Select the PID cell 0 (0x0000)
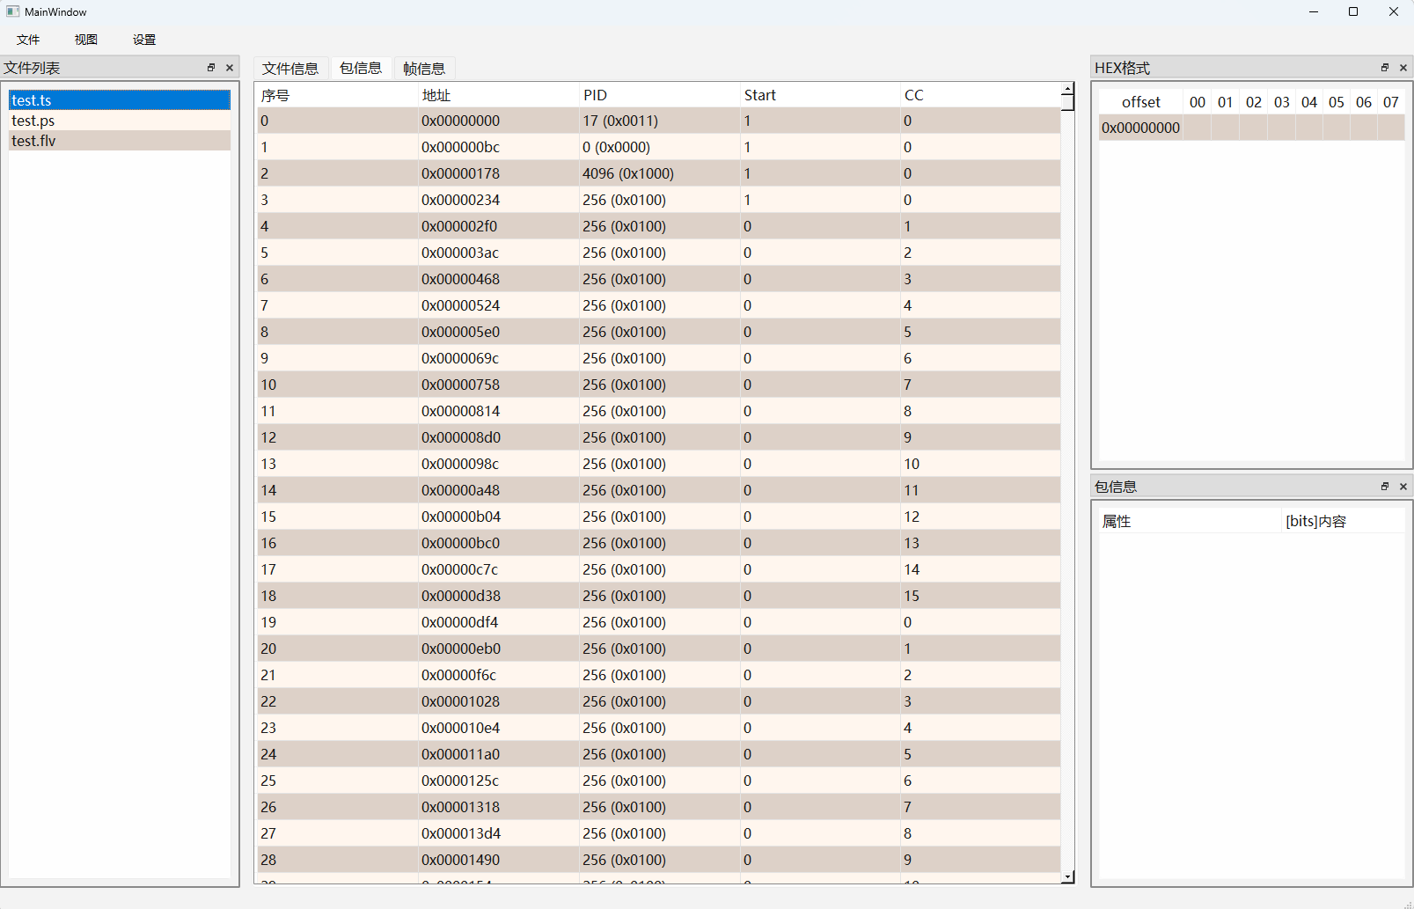Viewport: 1414px width, 909px height. pyautogui.click(x=659, y=147)
